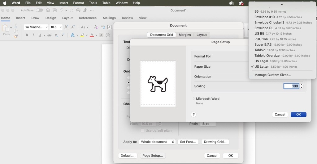The height and width of the screenshot is (164, 317).
Task: Click OK in the Page Setup dialog
Action: (x=299, y=114)
